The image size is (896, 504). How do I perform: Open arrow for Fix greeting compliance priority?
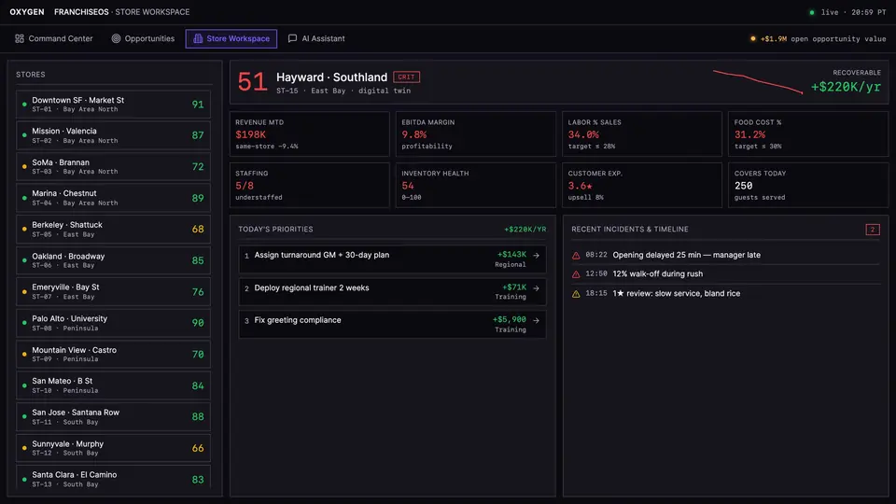[x=536, y=320]
